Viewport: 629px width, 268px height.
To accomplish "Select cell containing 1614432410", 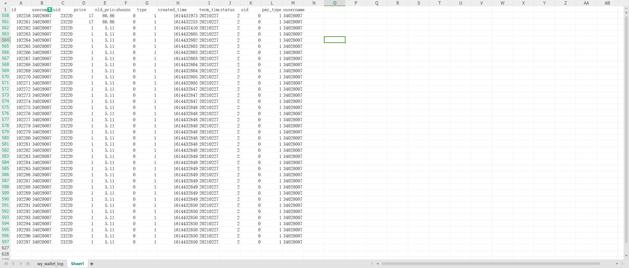I will click(x=178, y=28).
